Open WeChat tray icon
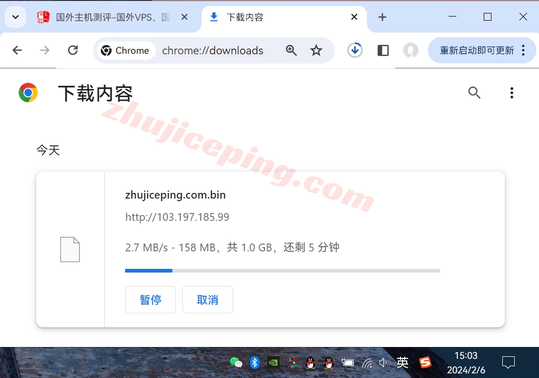Image resolution: width=539 pixels, height=378 pixels. tap(236, 362)
